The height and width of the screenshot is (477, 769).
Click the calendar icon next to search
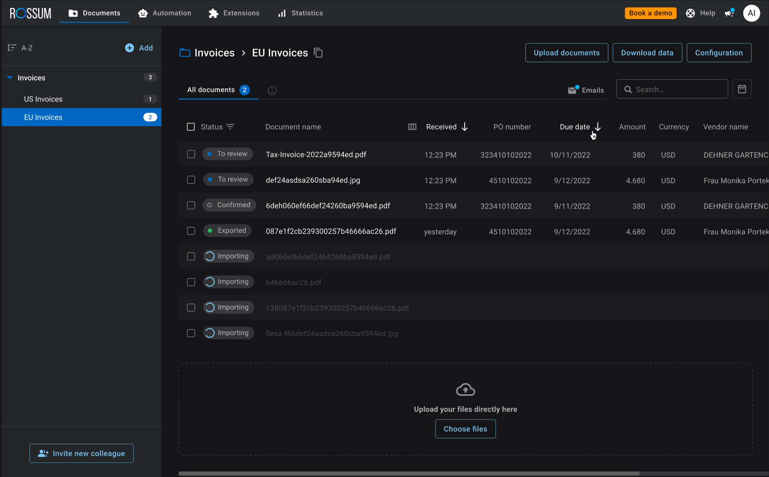point(742,89)
